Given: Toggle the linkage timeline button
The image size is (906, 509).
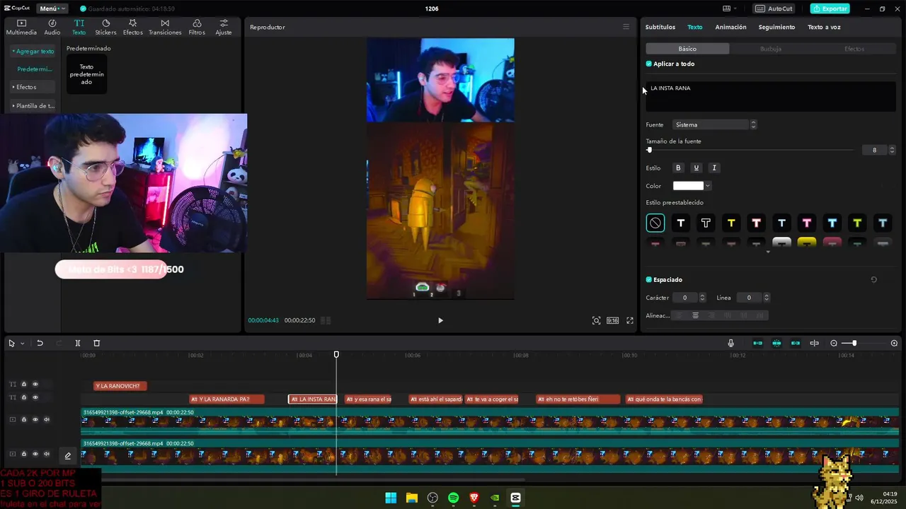Looking at the screenshot, I should coord(796,343).
